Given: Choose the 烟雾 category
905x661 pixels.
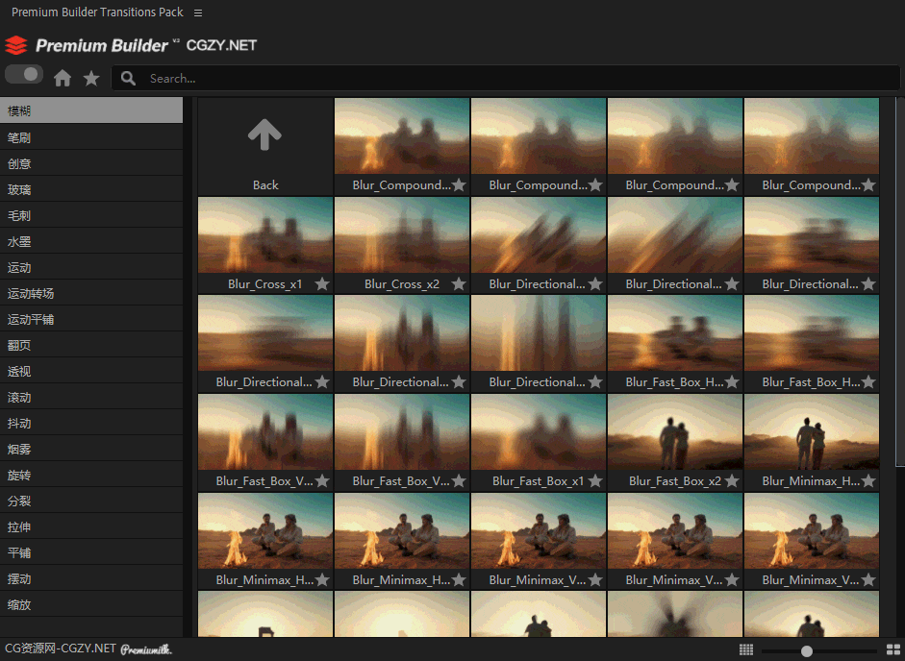Looking at the screenshot, I should coord(91,449).
